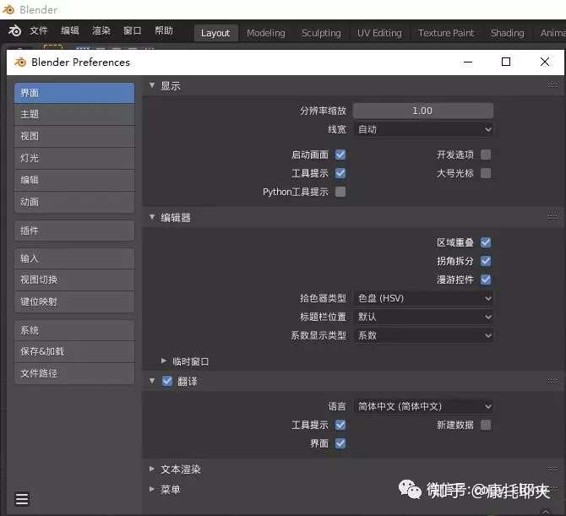Viewport: 566px width, 516px height.
Task: Open the 窗口 menu
Action: click(x=132, y=30)
